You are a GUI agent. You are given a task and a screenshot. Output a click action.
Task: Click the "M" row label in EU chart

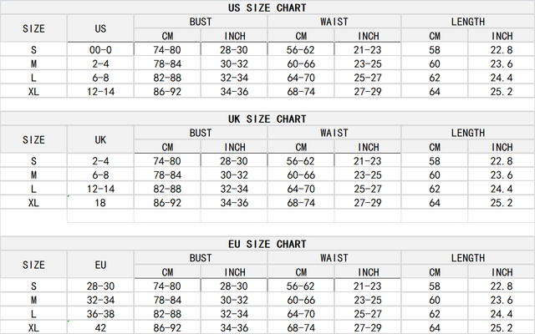pos(33,300)
